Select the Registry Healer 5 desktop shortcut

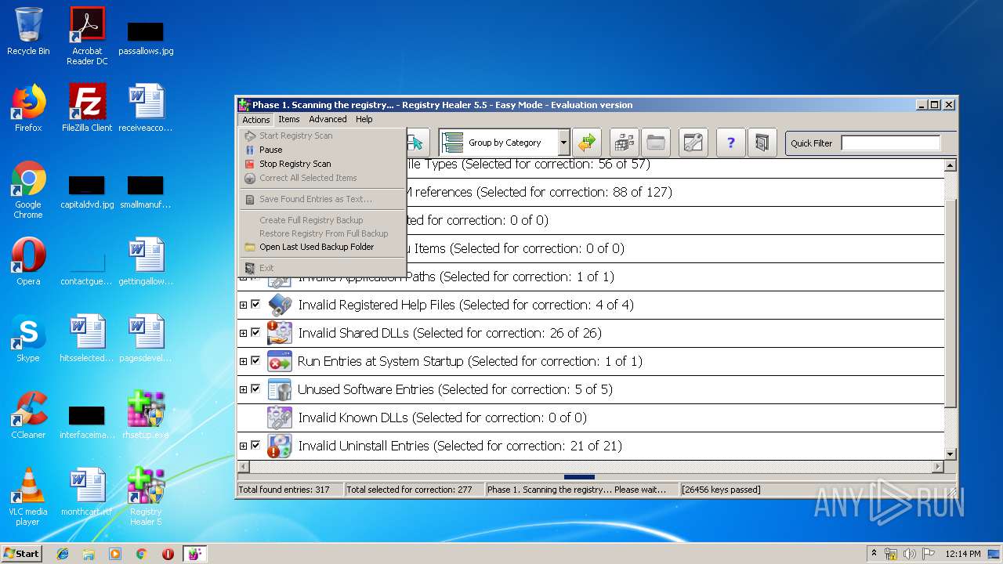click(x=146, y=497)
